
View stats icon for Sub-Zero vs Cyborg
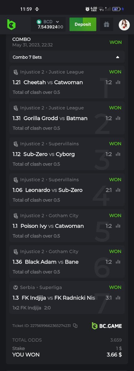tap(118, 154)
